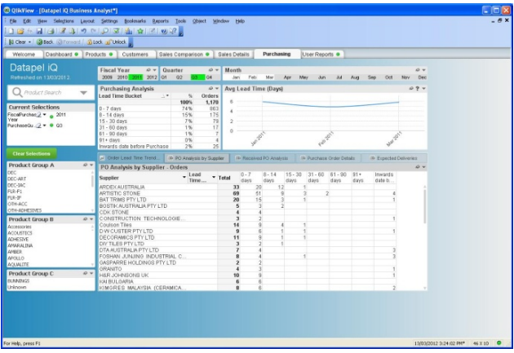Click the green Clear Selections button
The width and height of the screenshot is (514, 353).
pos(32,153)
